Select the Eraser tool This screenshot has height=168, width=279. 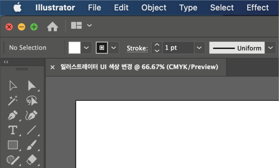(32, 159)
